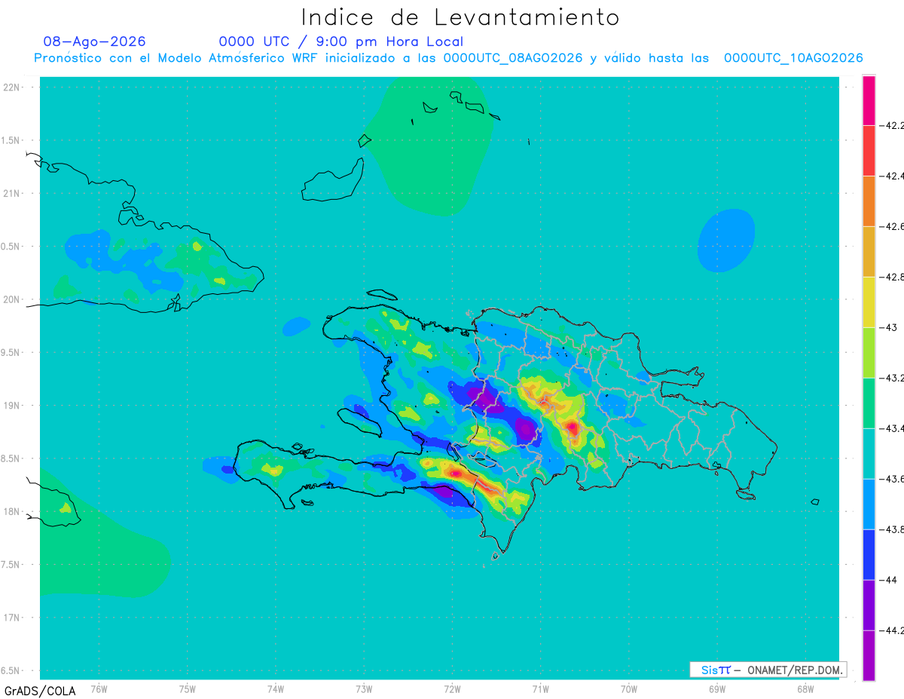Pick the pink-magenta swatch at colorbar top
904x699 pixels.
tap(869, 100)
